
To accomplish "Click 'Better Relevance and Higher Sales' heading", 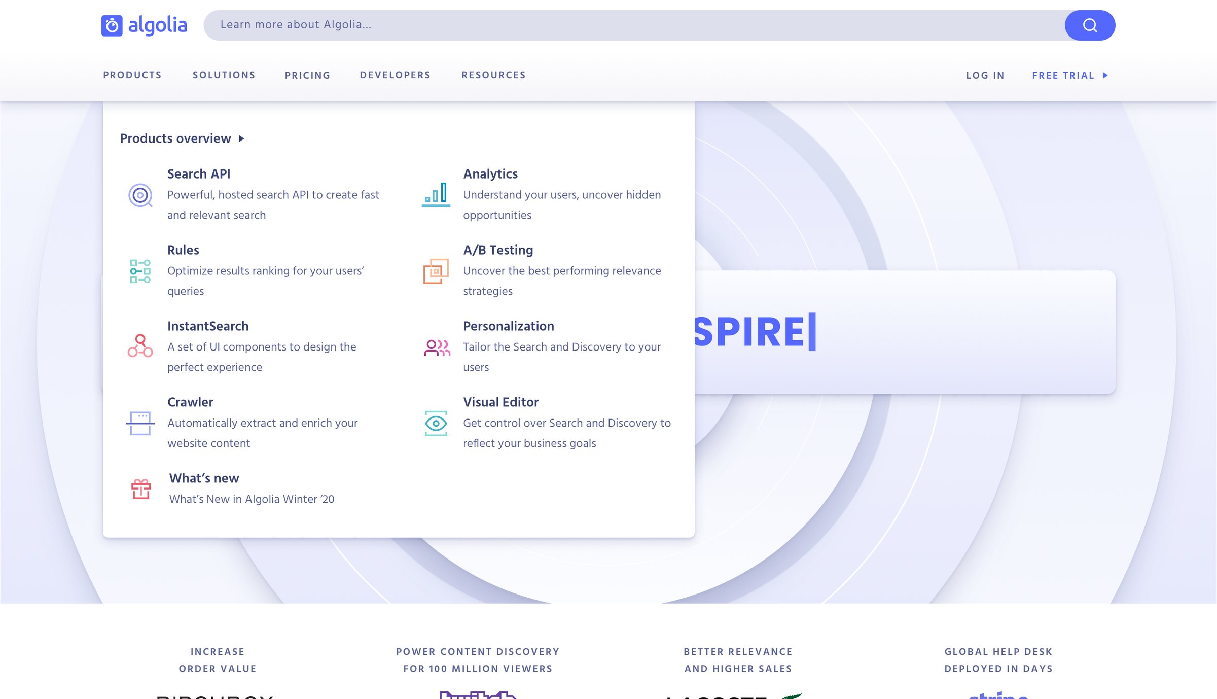I will click(x=738, y=660).
